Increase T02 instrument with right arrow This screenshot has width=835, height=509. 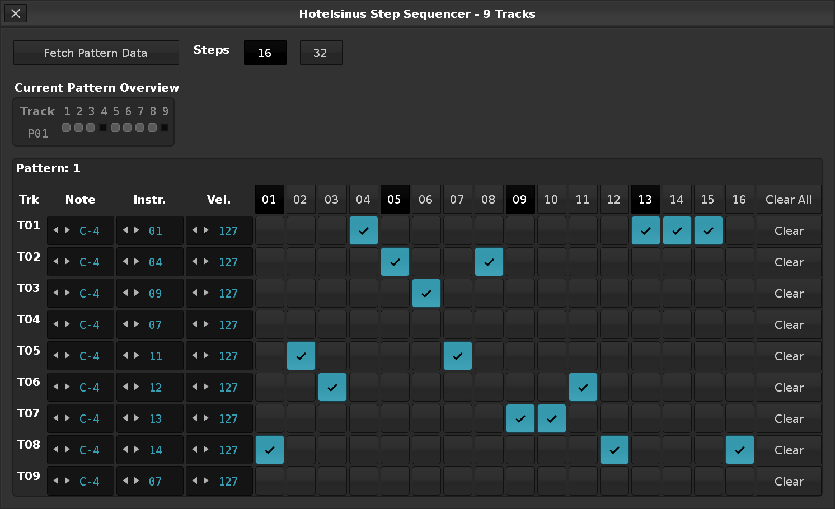pyautogui.click(x=137, y=261)
